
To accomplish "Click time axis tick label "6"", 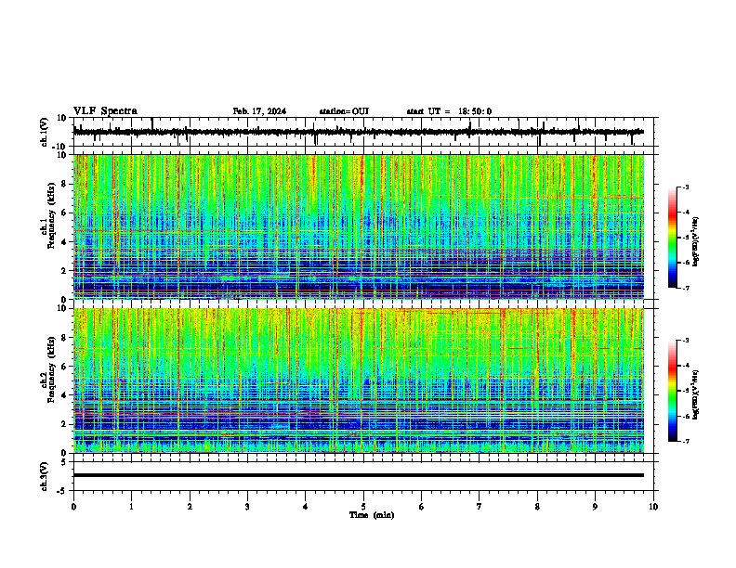I will point(422,507).
